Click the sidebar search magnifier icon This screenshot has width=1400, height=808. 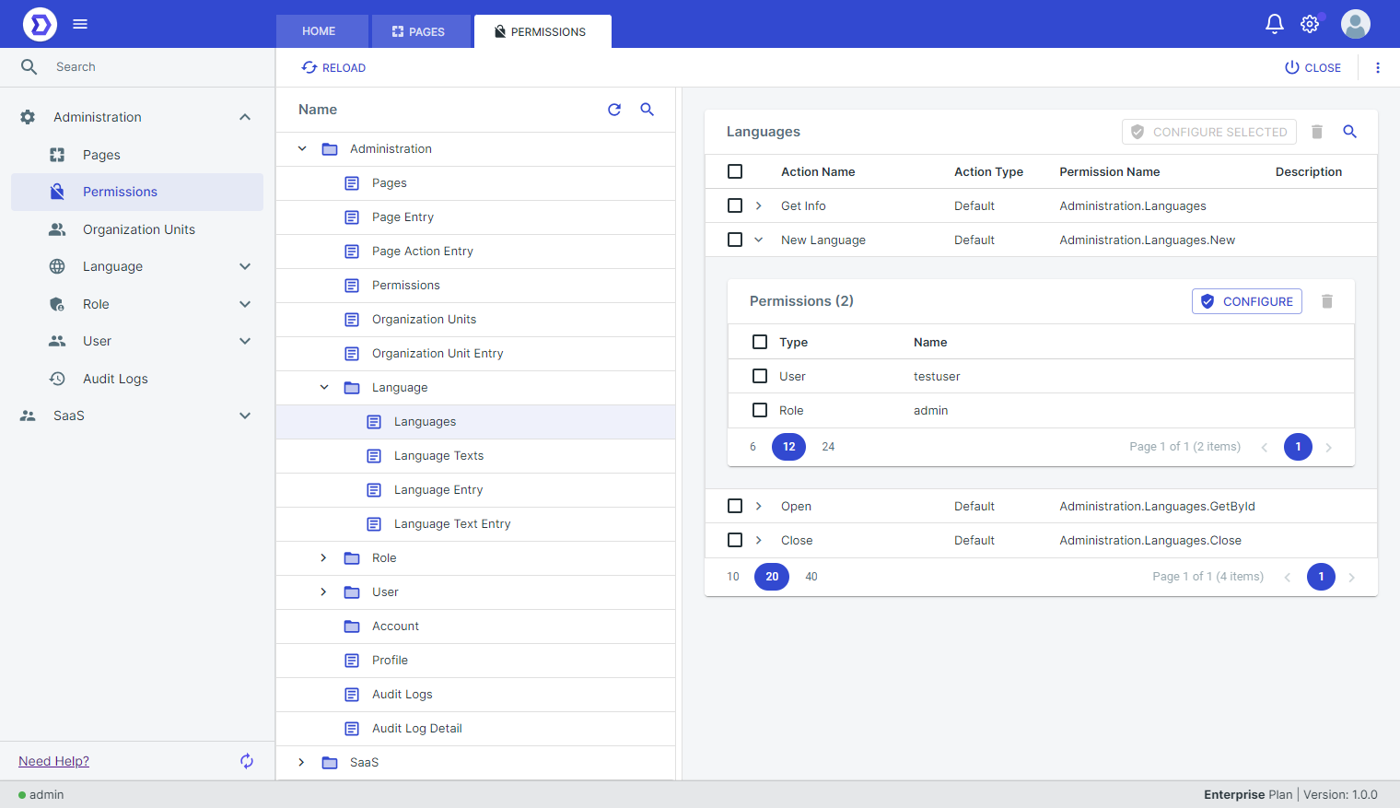(29, 66)
